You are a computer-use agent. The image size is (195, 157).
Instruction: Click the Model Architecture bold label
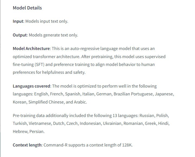pos(31,49)
